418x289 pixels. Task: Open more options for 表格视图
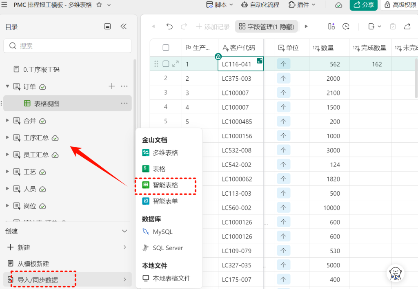tap(124, 103)
